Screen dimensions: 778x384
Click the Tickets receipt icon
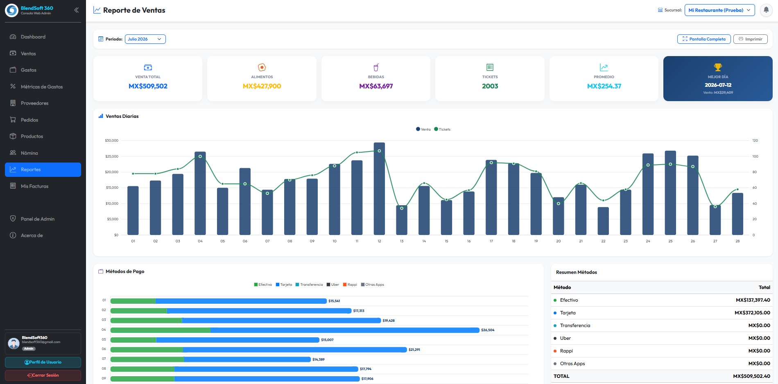click(490, 67)
